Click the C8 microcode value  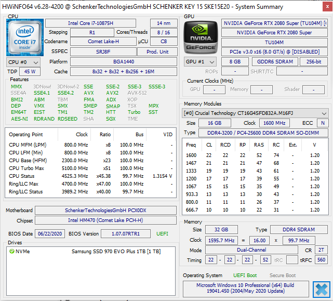(164, 42)
